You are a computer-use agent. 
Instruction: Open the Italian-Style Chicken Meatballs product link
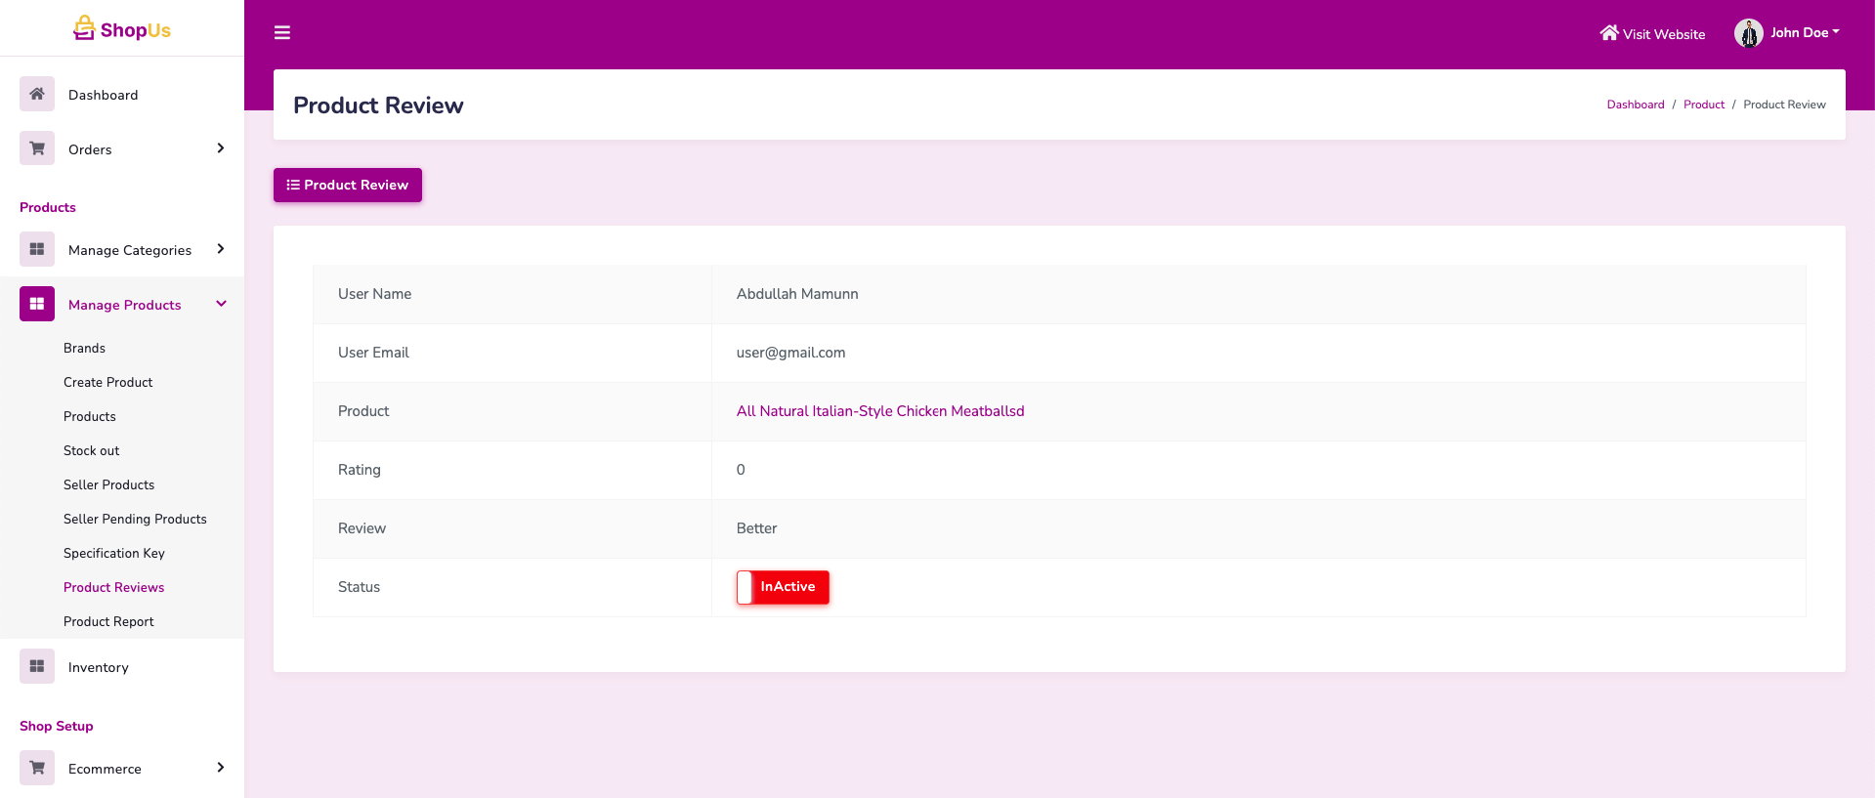pyautogui.click(x=879, y=411)
